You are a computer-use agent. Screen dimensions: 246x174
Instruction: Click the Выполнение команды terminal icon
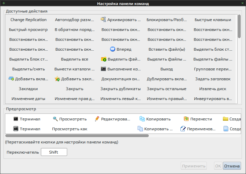click(103, 69)
